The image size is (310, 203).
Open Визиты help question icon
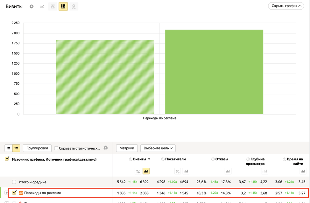[130, 159]
